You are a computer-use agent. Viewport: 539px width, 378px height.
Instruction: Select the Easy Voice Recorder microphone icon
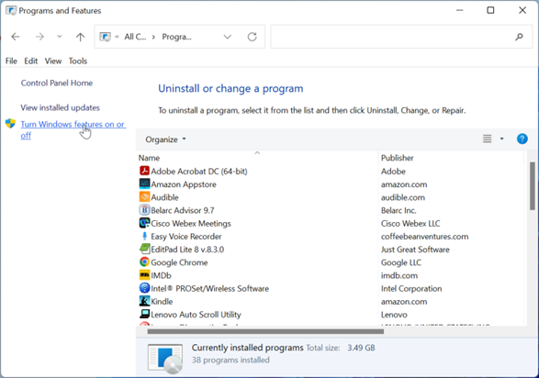[x=144, y=236]
